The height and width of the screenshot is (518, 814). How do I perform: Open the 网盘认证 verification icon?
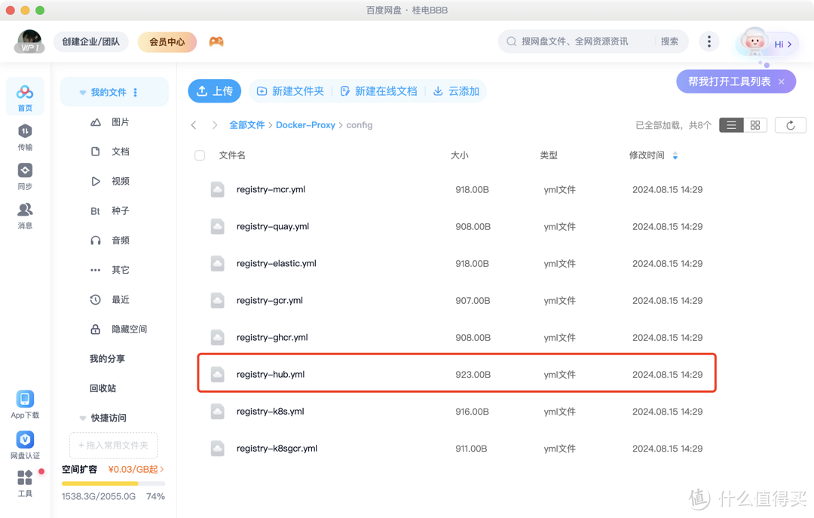tap(25, 440)
